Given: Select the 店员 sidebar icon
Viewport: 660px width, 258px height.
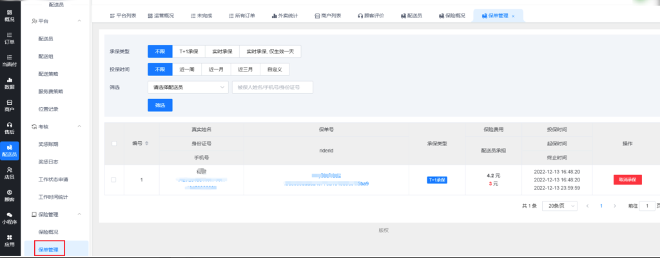Looking at the screenshot, I should pos(9,172).
